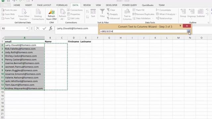Click the Select All corner triangle
The height and width of the screenshot is (119, 212).
click(2, 38)
